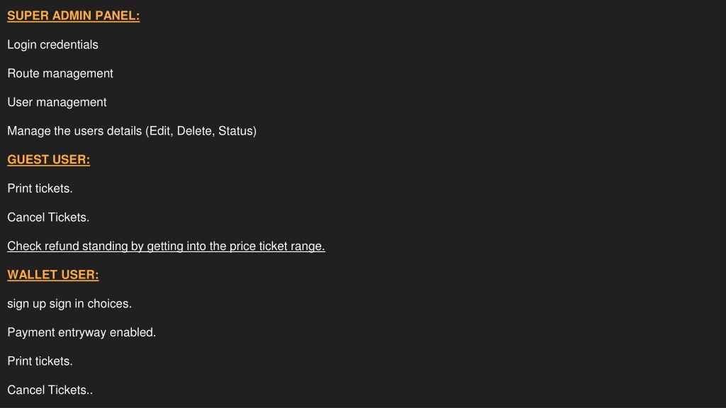
Task: Click Print tickets under GUEST USER
Action: (x=40, y=188)
